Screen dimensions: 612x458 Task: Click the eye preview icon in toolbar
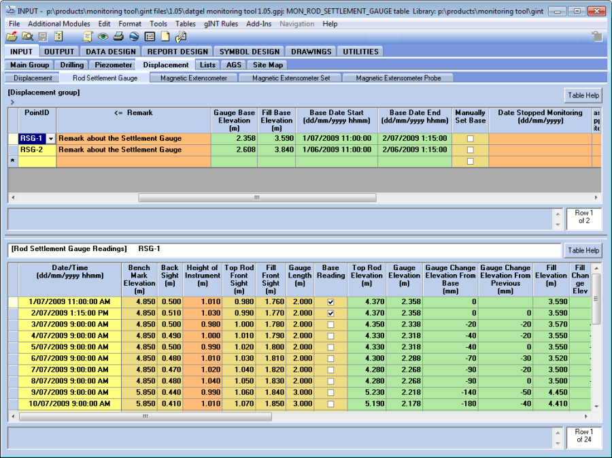[x=103, y=37]
